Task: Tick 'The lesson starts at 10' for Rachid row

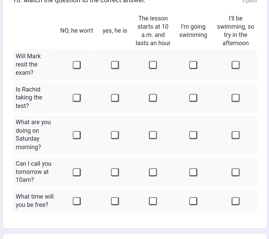Action: coord(153,98)
